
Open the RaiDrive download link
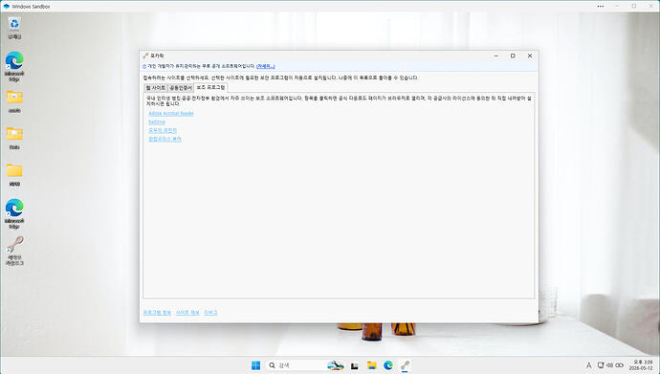coord(157,122)
